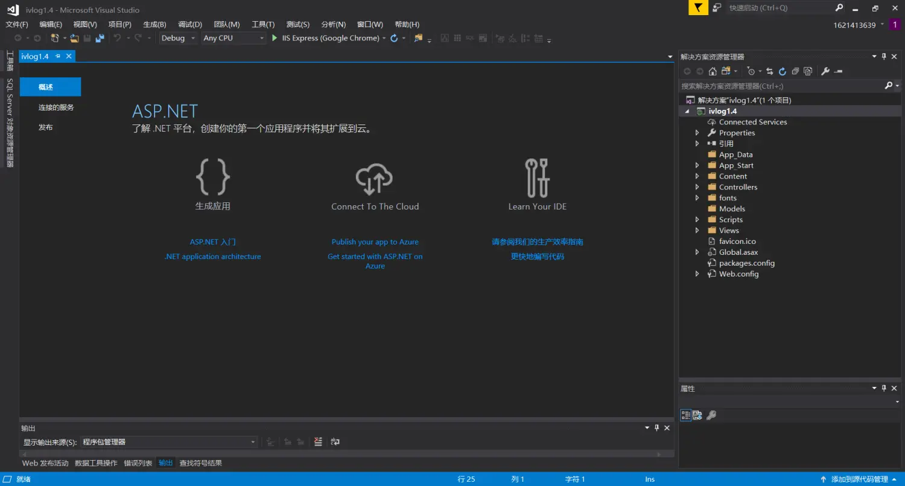Open the IIS Express browser dropdown arrow
Viewport: 905px width, 486px height.
point(384,38)
